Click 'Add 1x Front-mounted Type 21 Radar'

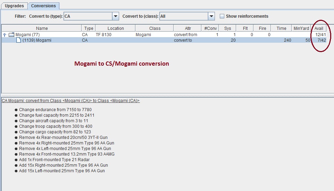54,159
